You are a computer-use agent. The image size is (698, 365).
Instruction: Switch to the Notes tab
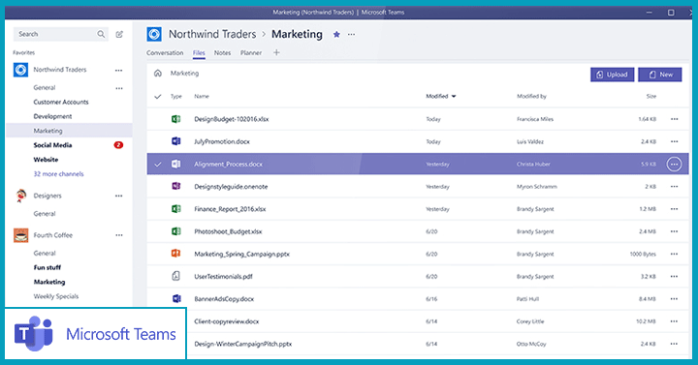[222, 53]
